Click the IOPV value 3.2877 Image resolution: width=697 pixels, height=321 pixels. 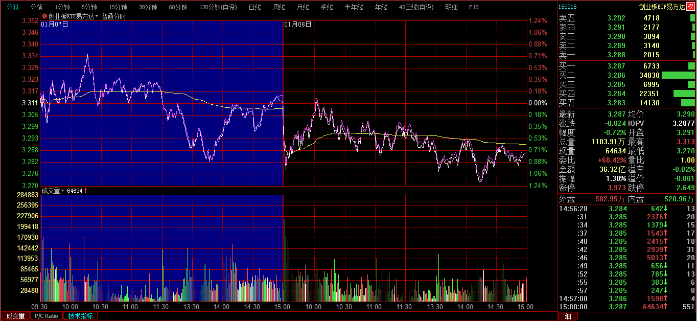(684, 124)
